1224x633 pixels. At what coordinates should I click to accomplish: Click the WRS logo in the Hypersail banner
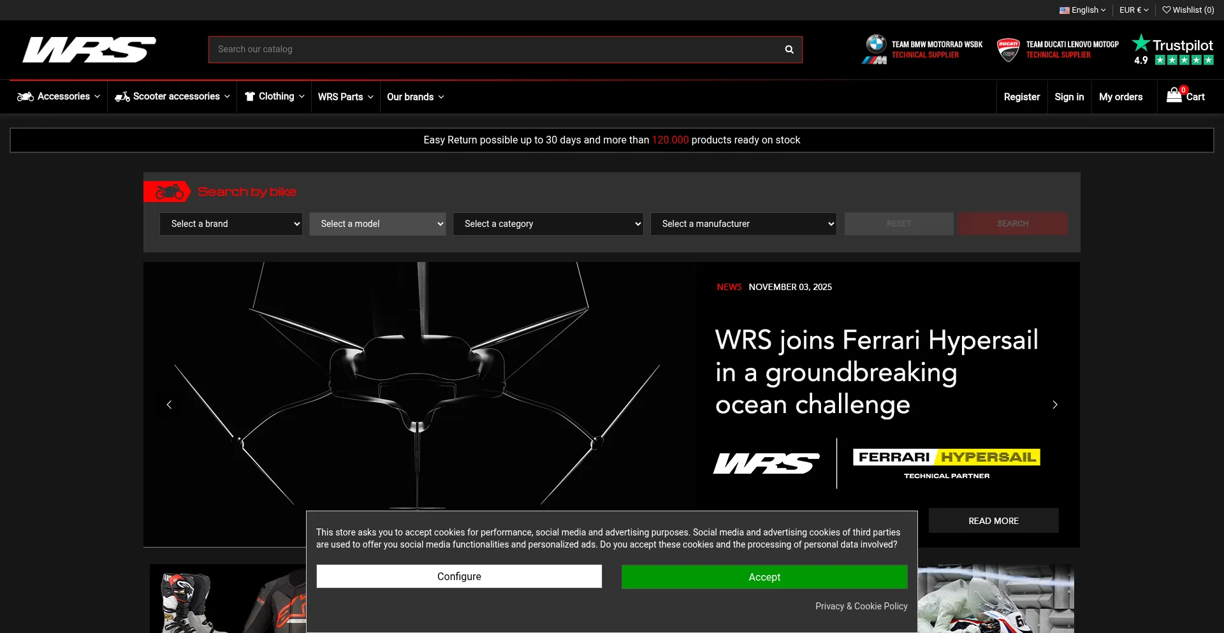[x=766, y=463]
